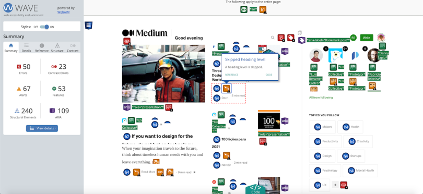
Task: Click the 'If you want to design for the' headline
Action: (x=162, y=136)
